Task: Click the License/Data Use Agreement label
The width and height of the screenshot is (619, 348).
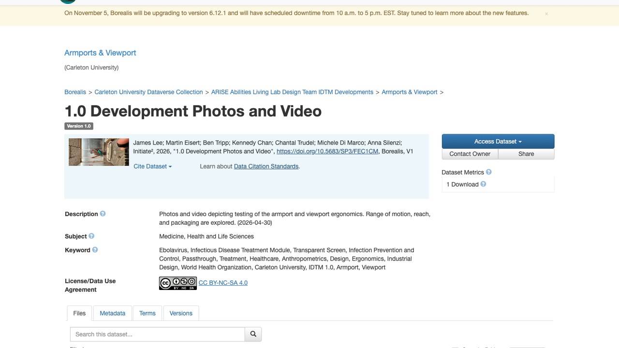Action: [90, 285]
